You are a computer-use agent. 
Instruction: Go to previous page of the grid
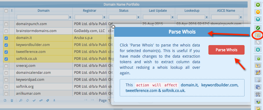tap(92, 100)
